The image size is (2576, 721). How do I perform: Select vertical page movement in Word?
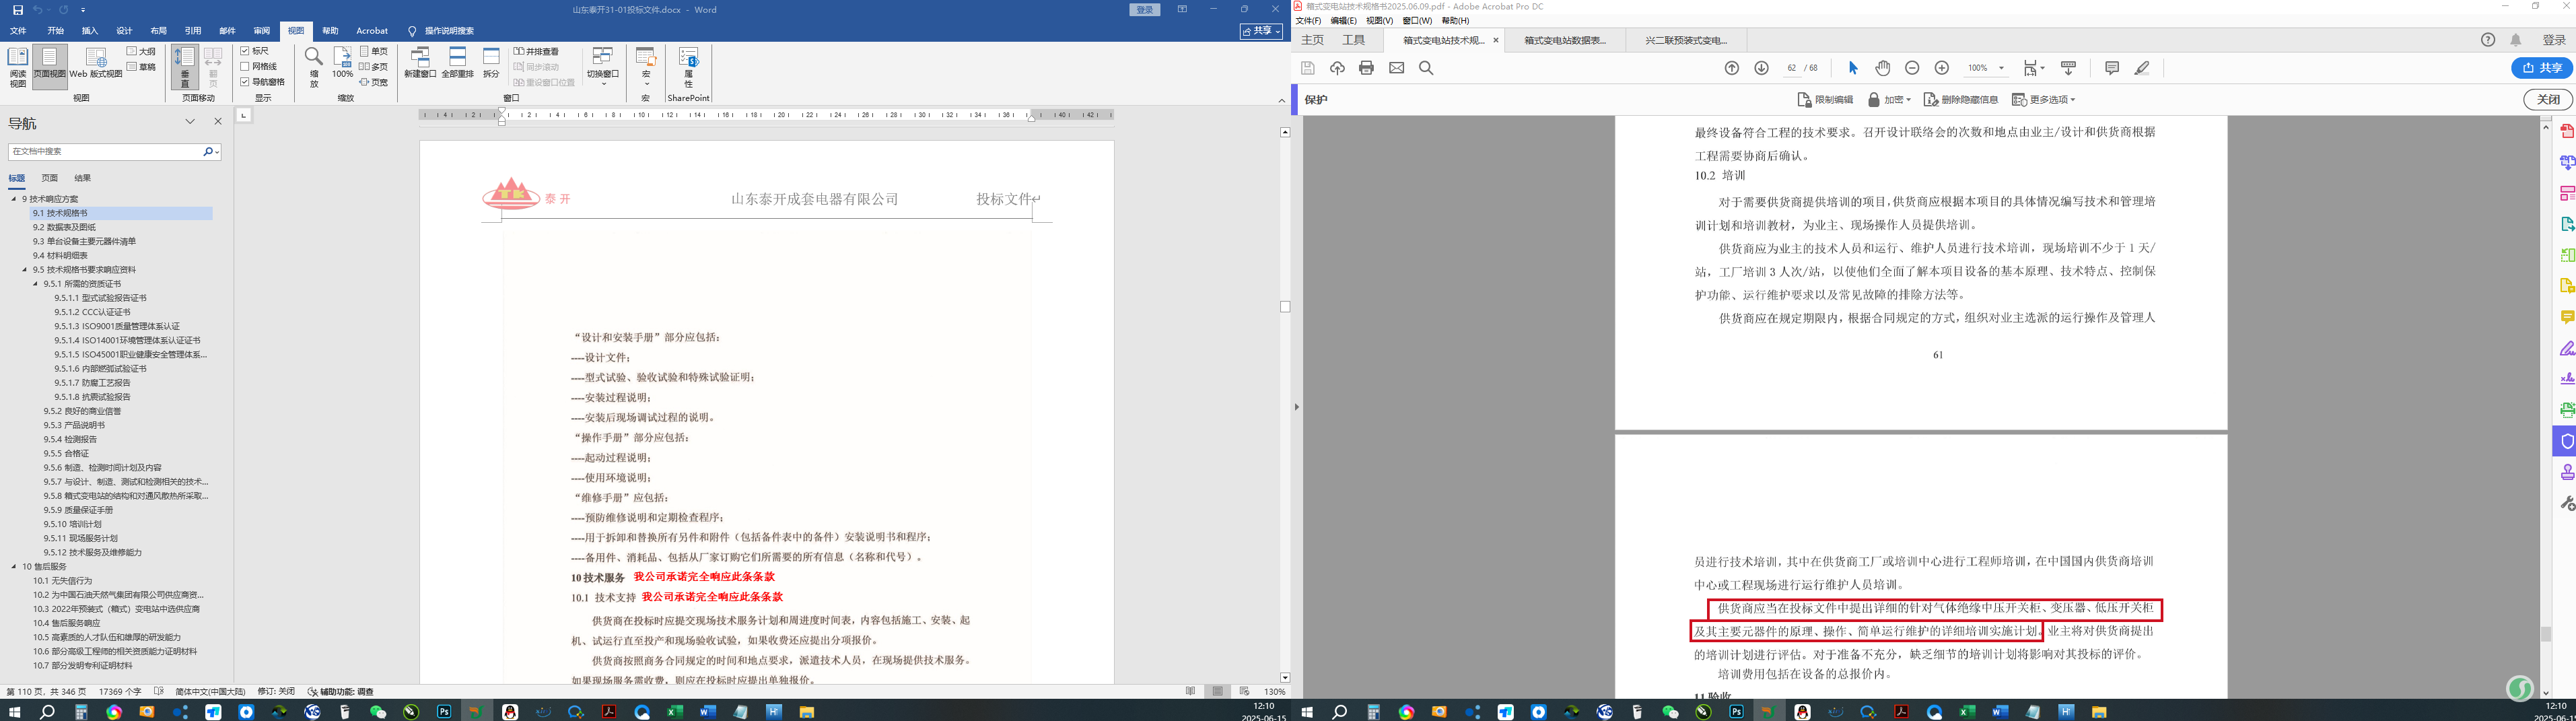coord(184,66)
